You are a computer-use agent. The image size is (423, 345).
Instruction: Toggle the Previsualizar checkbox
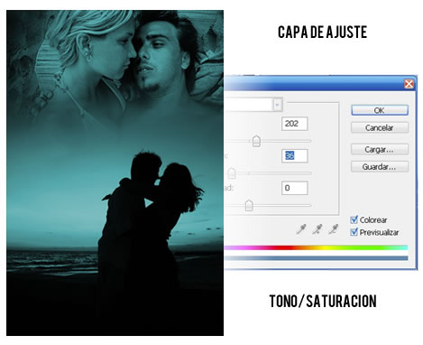tap(354, 232)
